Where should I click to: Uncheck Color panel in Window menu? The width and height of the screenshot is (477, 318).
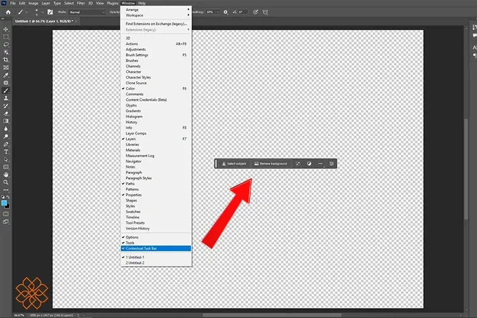pos(156,89)
